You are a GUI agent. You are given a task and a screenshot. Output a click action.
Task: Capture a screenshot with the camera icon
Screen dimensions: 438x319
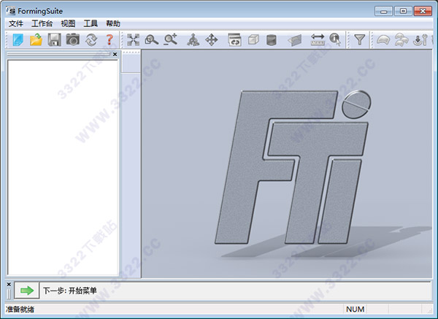click(x=72, y=39)
